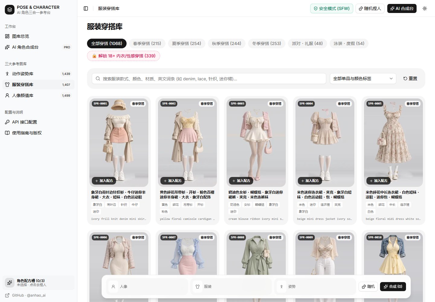The image size is (435, 302).
Task: Click 加入配方 on card SPR-0004
Action: tap(310, 181)
